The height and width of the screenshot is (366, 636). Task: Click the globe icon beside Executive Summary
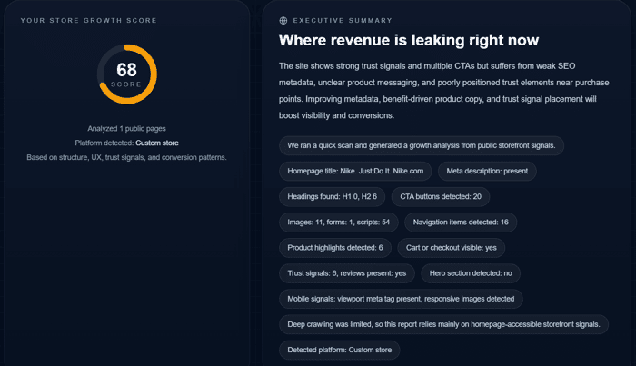[x=283, y=21]
